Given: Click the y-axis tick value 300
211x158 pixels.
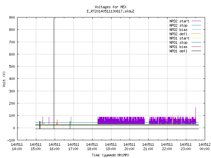Looking at the screenshot, I should tap(12, 91).
